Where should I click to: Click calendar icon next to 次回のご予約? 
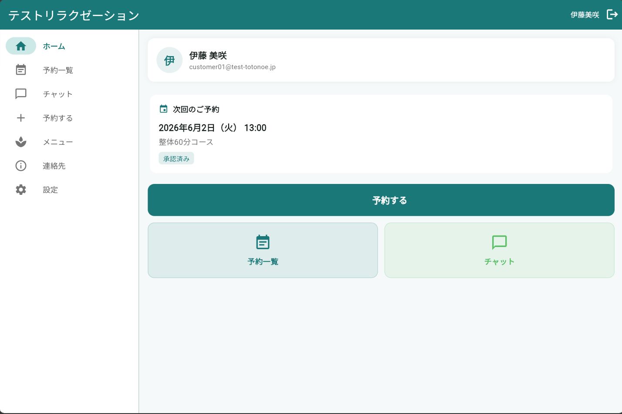pyautogui.click(x=163, y=109)
